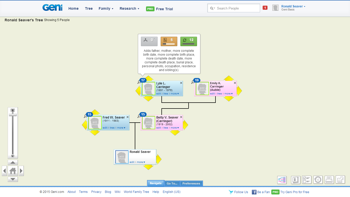Open the tree history revisions icon
This screenshot has height=197, width=350.
318,180
